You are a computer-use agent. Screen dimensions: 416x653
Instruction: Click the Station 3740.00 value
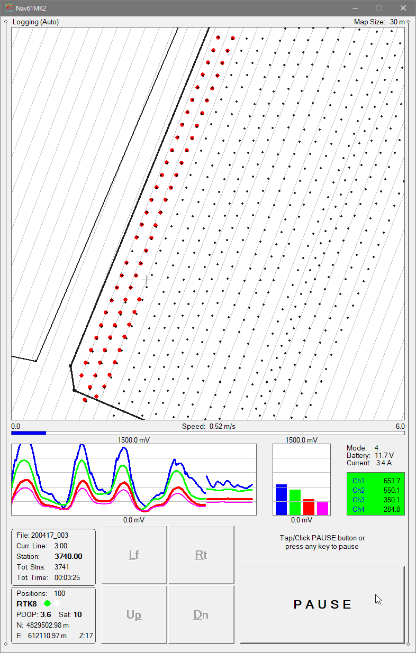coord(68,556)
